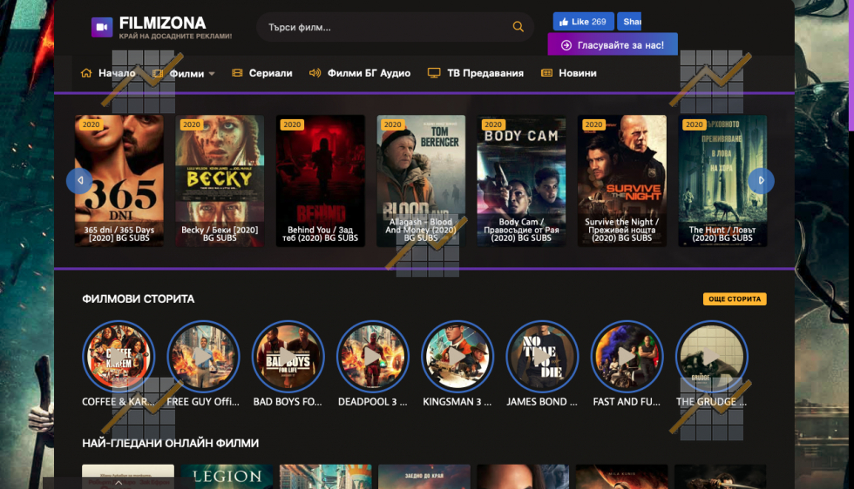Click the Filmizona camera logo icon
This screenshot has height=489, width=854.
(102, 27)
